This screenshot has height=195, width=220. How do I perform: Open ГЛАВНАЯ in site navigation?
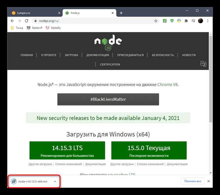point(27,55)
